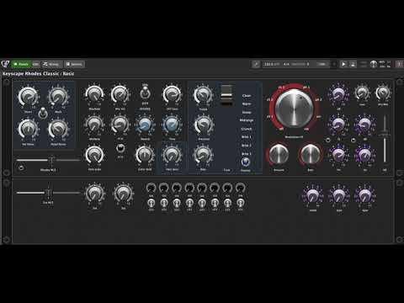
Task: Click the globe icon in top toolbar
Action: pyautogui.click(x=374, y=64)
